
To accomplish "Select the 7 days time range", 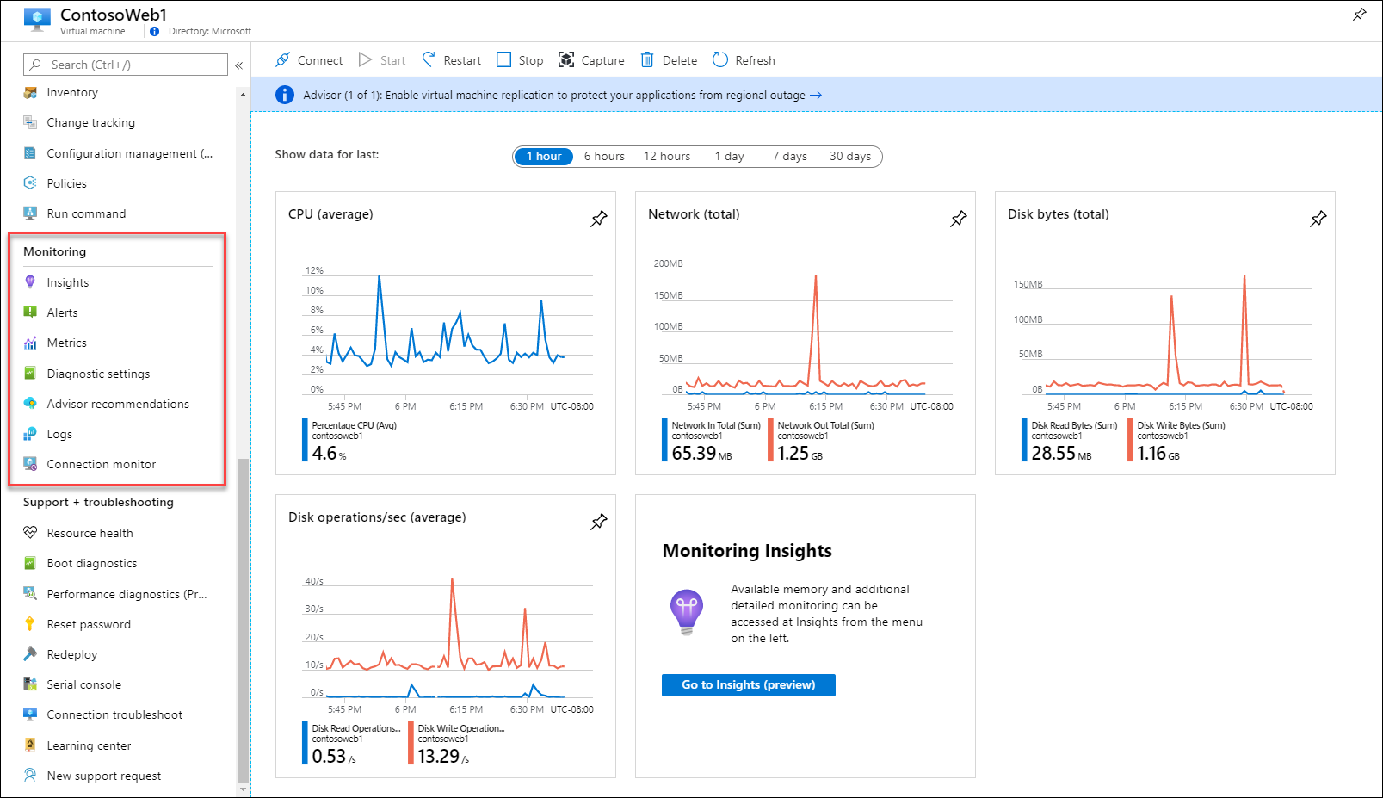I will [789, 156].
